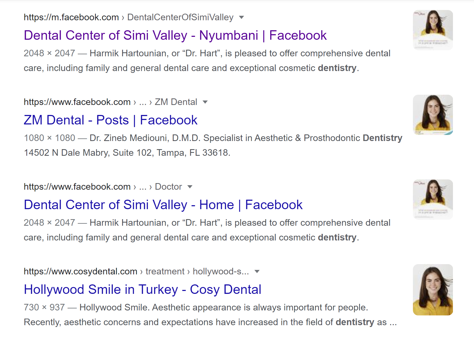Click the ZM Dental breadcrumb text
Image resolution: width=474 pixels, height=342 pixels.
coord(176,102)
